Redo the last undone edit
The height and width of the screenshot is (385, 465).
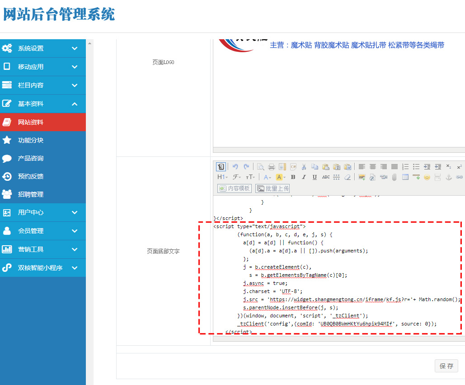point(246,167)
